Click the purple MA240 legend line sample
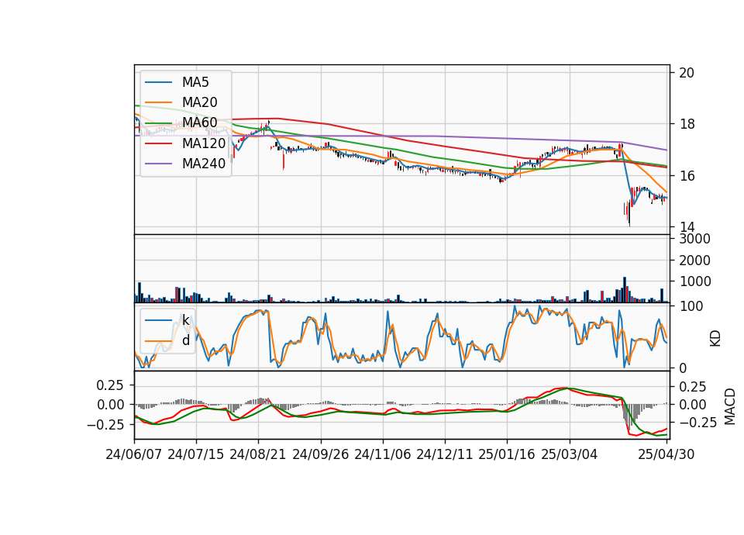 tap(158, 164)
